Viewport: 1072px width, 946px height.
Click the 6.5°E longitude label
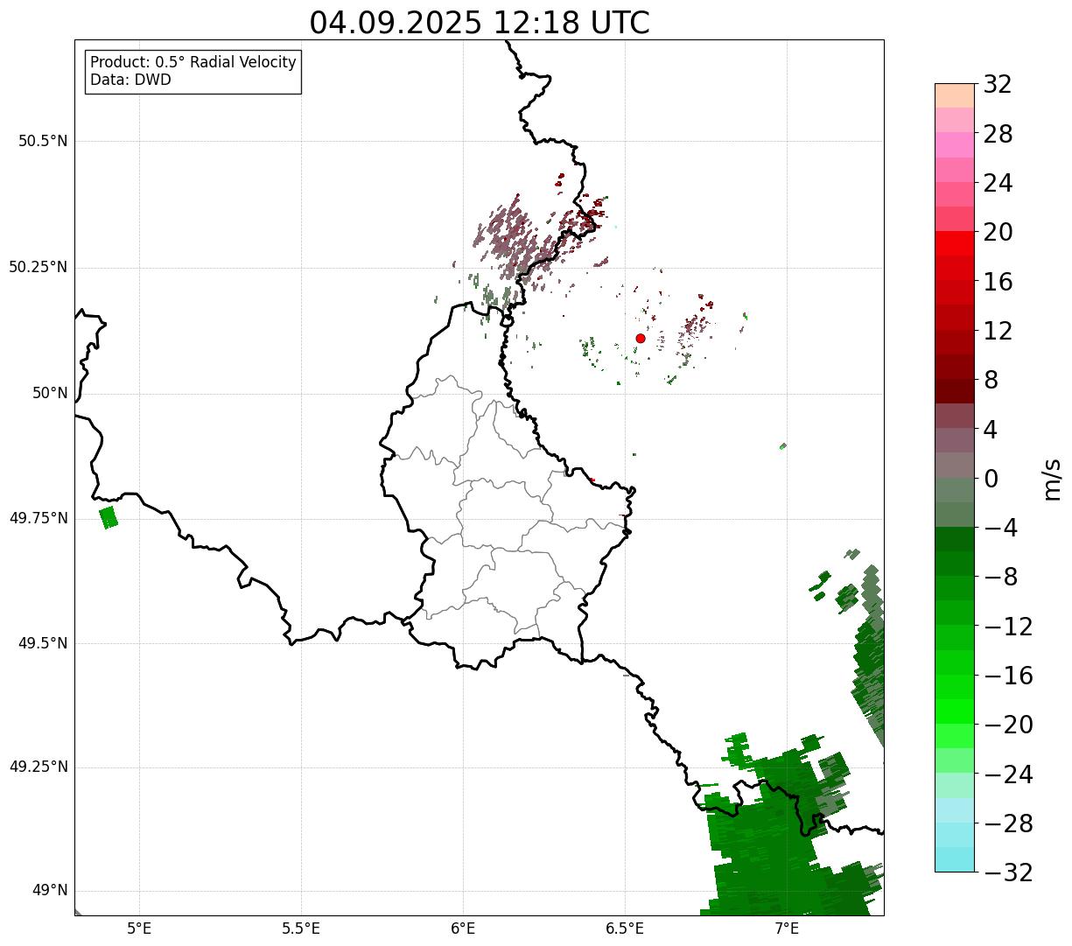click(x=625, y=928)
